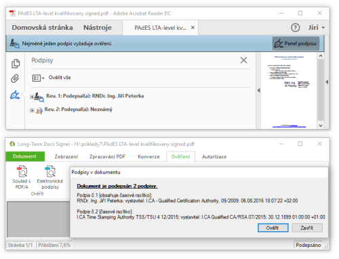Expand the Rev. 2 signature tree node
This screenshot has height=259, width=339.
(32, 110)
